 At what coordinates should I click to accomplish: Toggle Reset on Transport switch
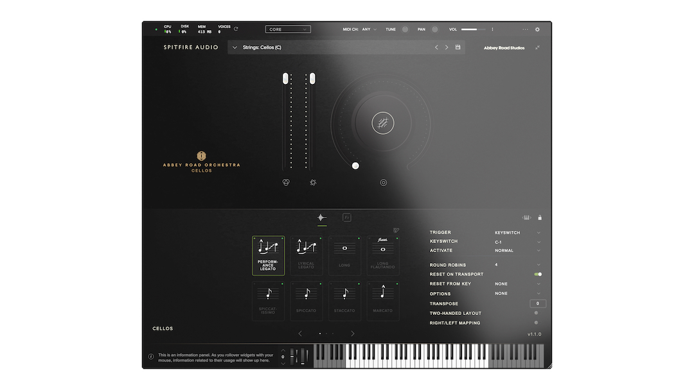538,275
